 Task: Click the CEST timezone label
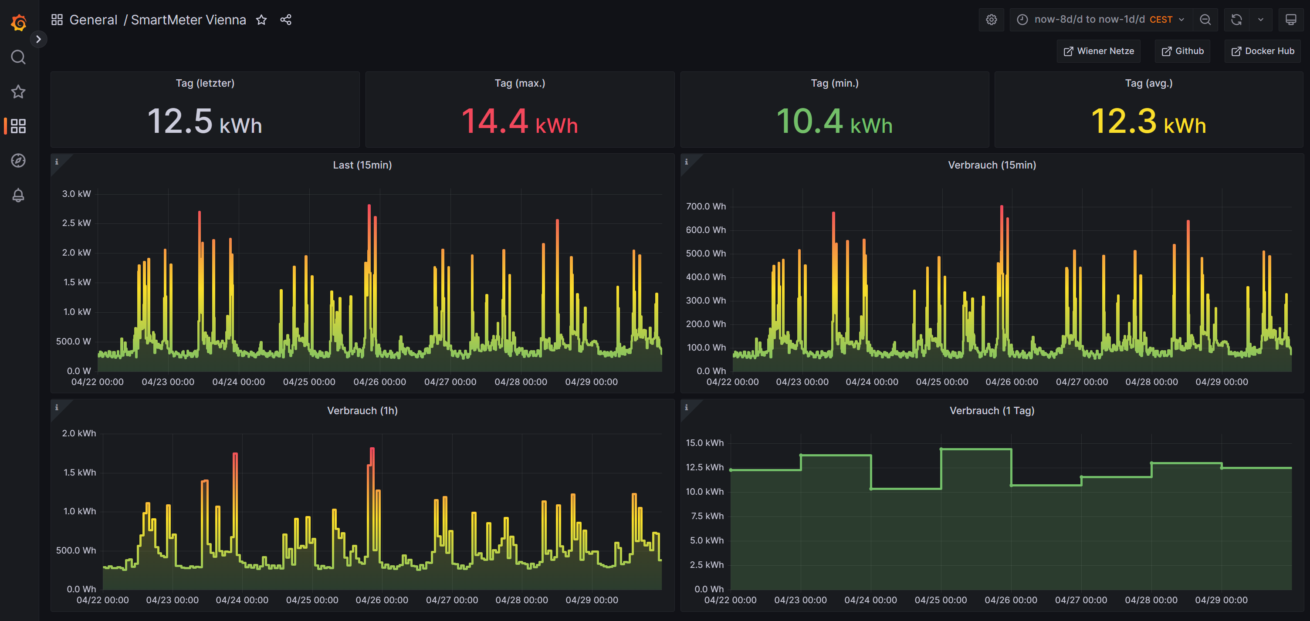point(1161,20)
